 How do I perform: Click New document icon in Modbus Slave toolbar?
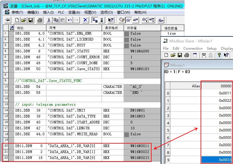(166, 55)
